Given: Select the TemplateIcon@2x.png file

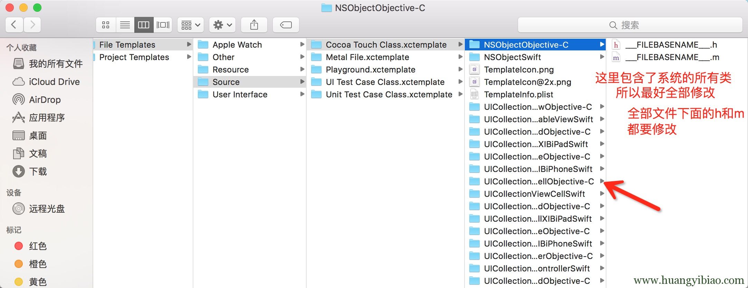Looking at the screenshot, I should coord(535,82).
